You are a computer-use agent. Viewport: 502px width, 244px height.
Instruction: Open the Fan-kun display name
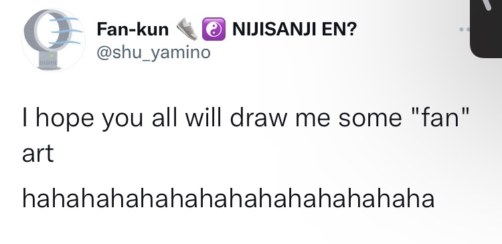pyautogui.click(x=133, y=29)
